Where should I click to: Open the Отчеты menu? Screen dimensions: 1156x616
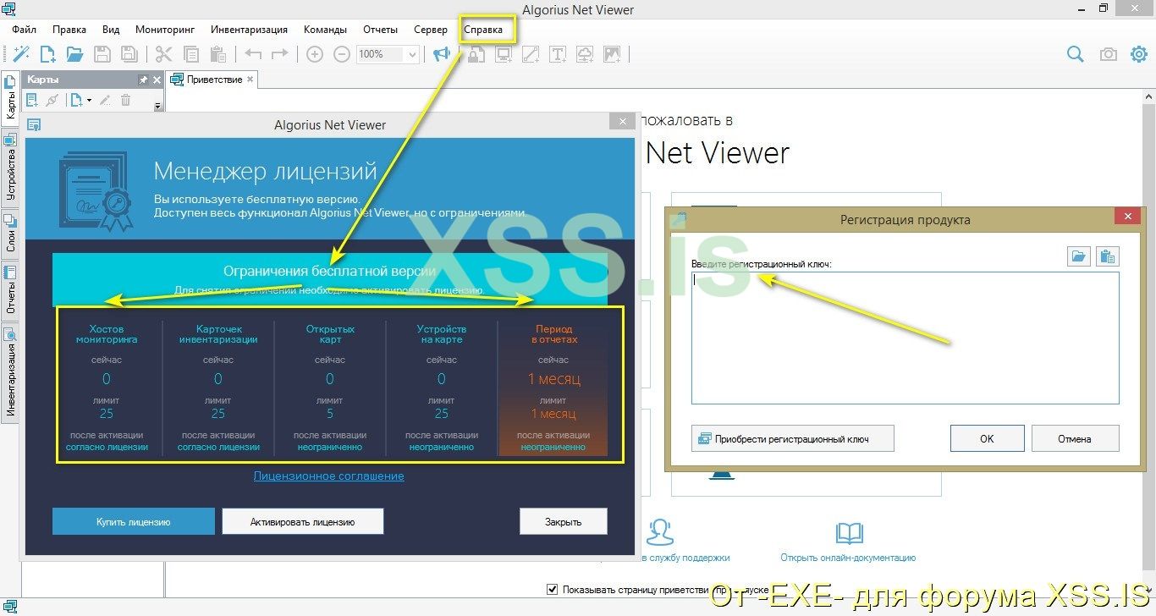click(380, 30)
